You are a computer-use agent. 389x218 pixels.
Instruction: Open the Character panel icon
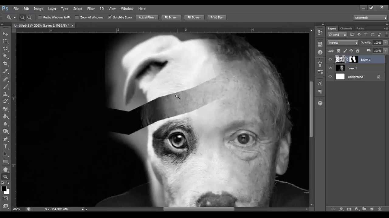[320, 83]
